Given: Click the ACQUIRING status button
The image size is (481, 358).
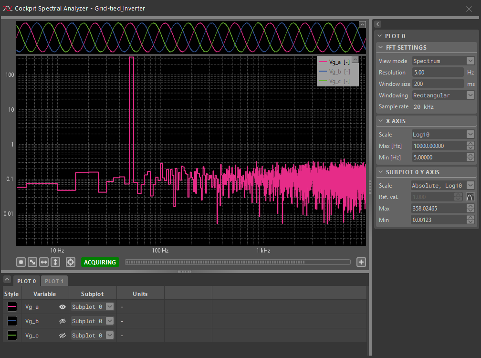Looking at the screenshot, I should pyautogui.click(x=100, y=262).
